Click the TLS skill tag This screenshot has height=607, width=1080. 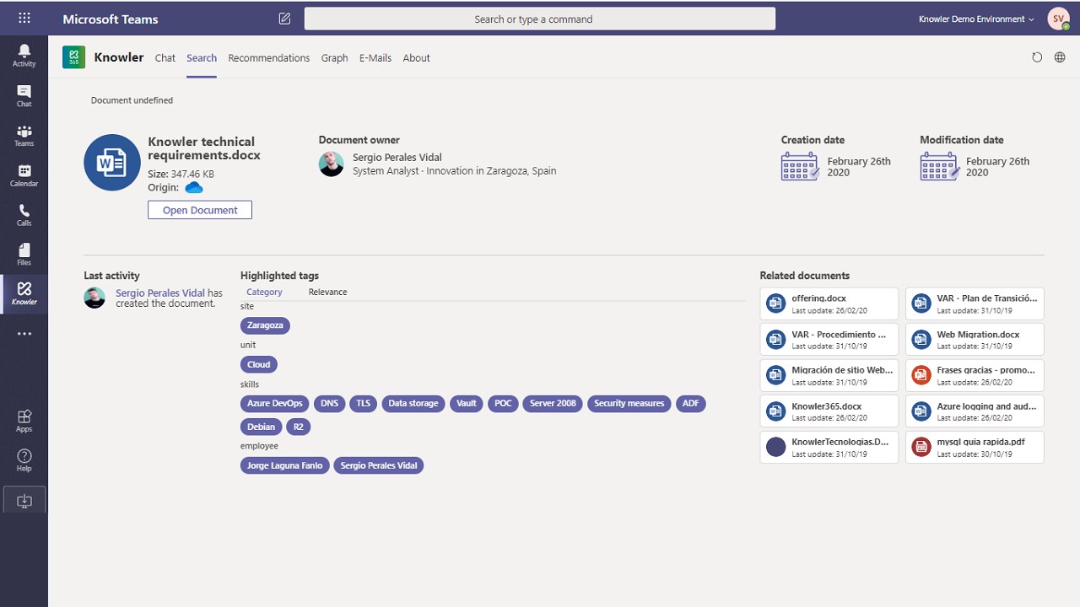[363, 404]
